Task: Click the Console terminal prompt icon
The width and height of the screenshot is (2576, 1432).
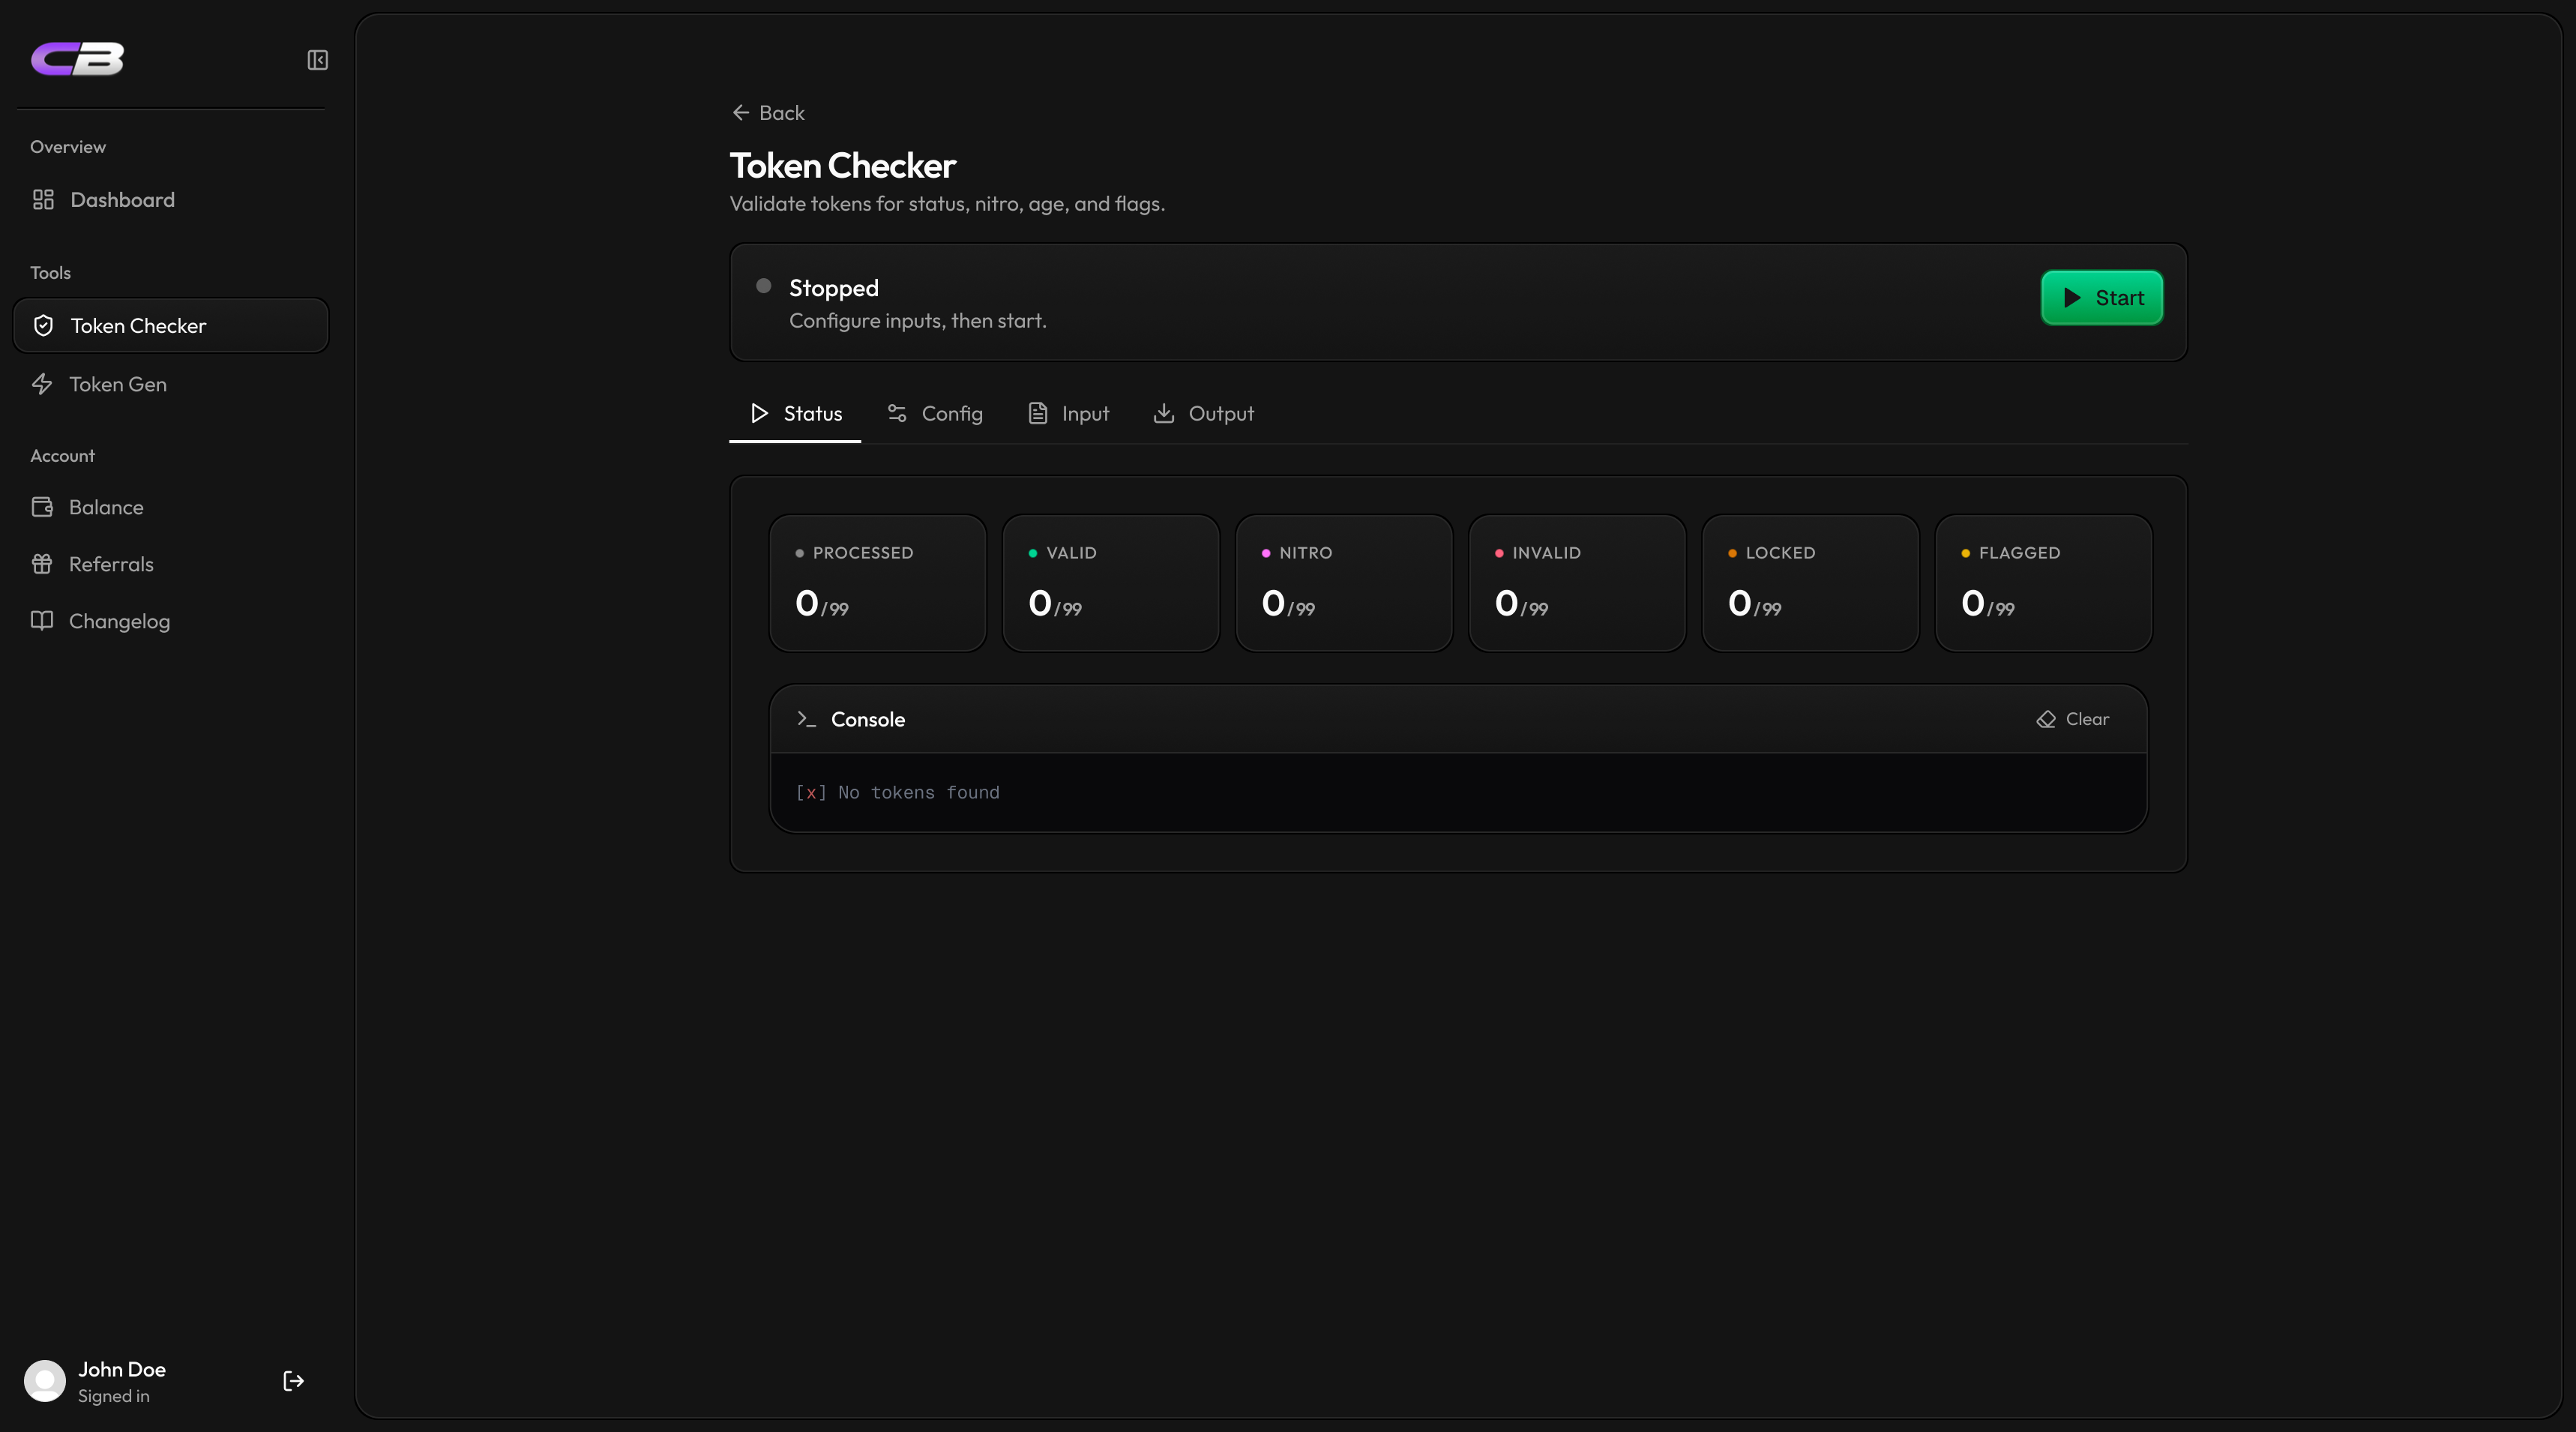Action: 806,719
